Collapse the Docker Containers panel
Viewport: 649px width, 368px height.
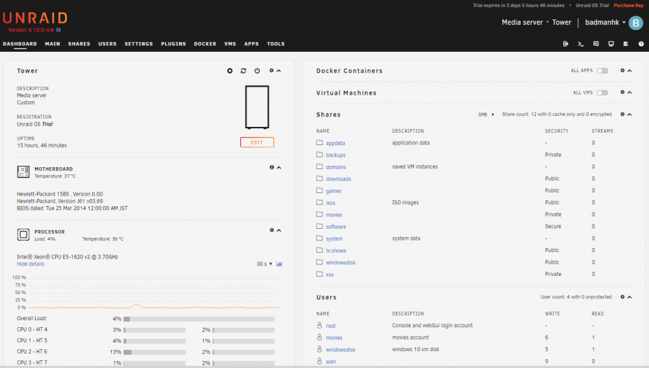point(630,71)
